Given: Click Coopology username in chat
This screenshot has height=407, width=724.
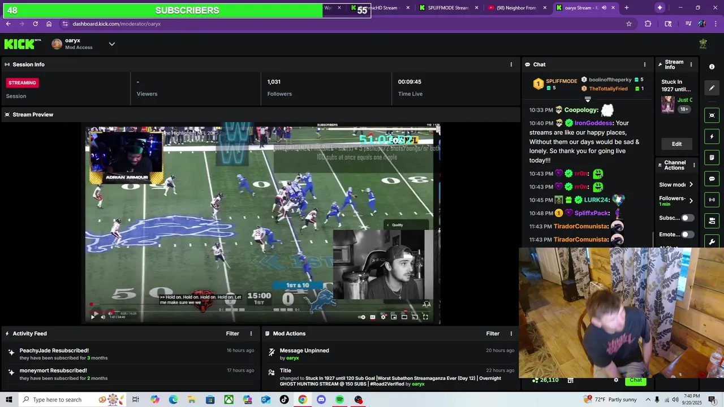Looking at the screenshot, I should [580, 110].
